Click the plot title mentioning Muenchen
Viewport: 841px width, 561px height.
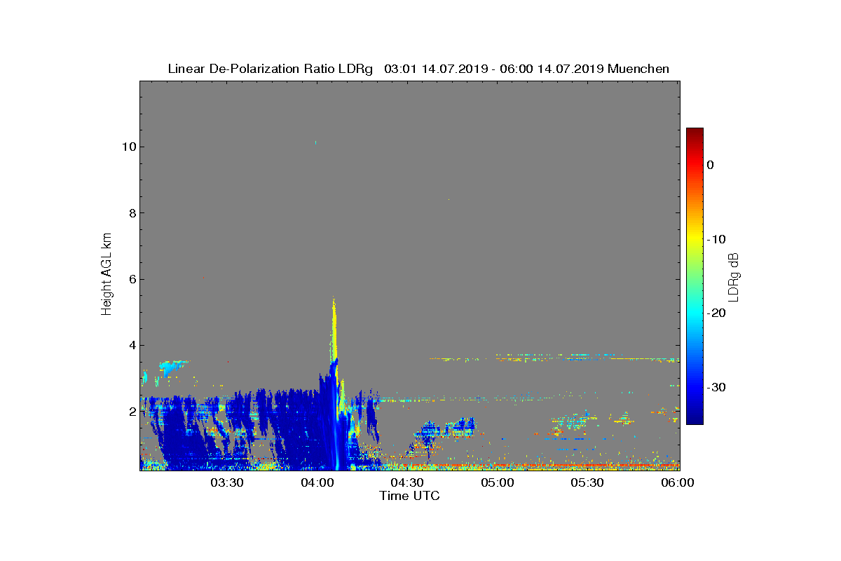pos(418,69)
